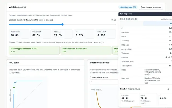
Task: Select the Precision card with 14 of 16 flags right
Action: coord(129,99)
